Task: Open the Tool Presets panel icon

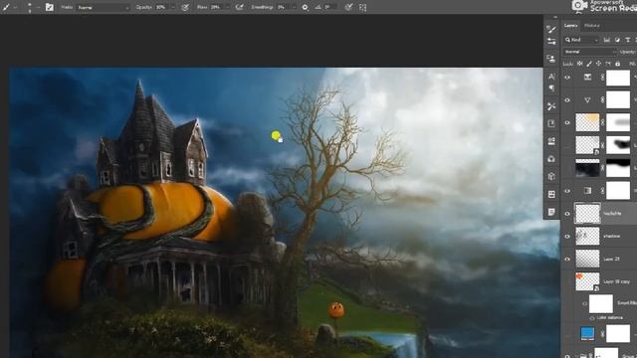Action: 551,106
